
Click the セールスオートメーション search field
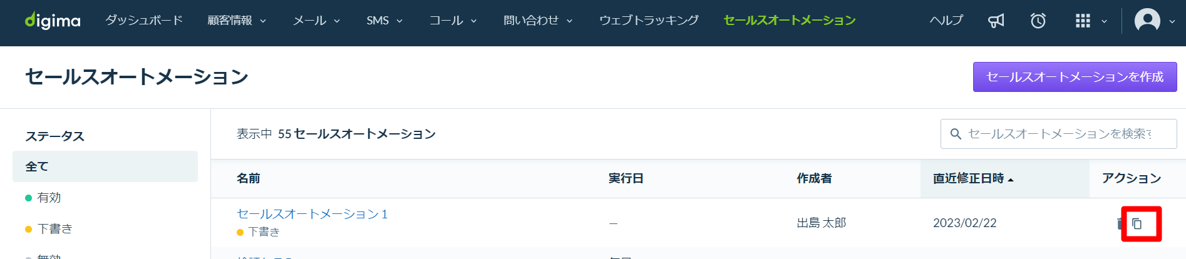coord(1058,134)
